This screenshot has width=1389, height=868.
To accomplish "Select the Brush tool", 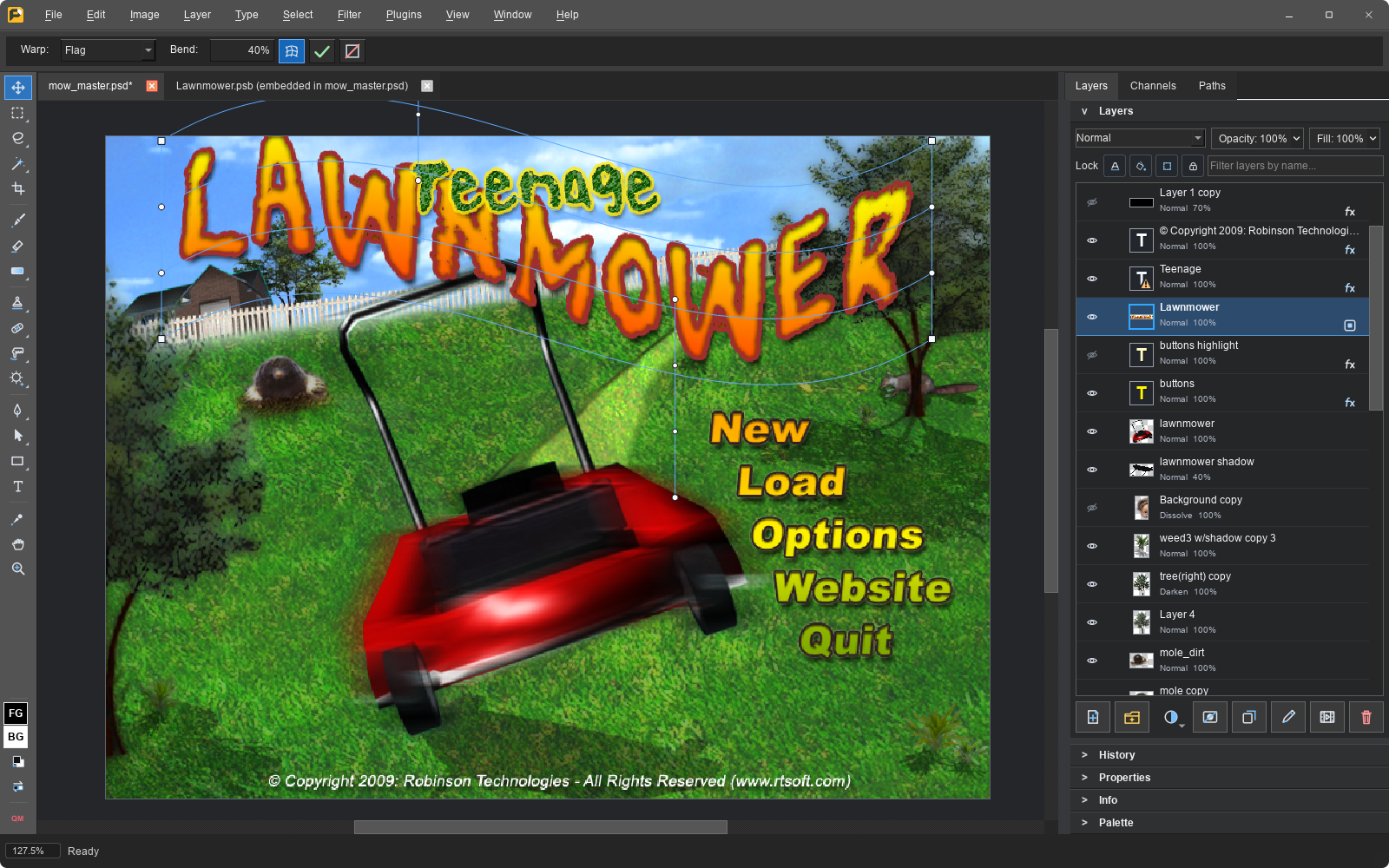I will (17, 220).
